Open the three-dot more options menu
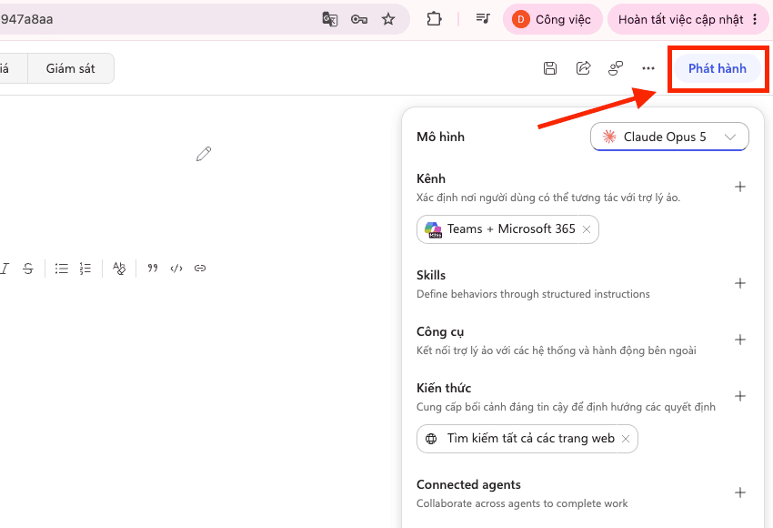Image resolution: width=773 pixels, height=528 pixels. pyautogui.click(x=648, y=68)
